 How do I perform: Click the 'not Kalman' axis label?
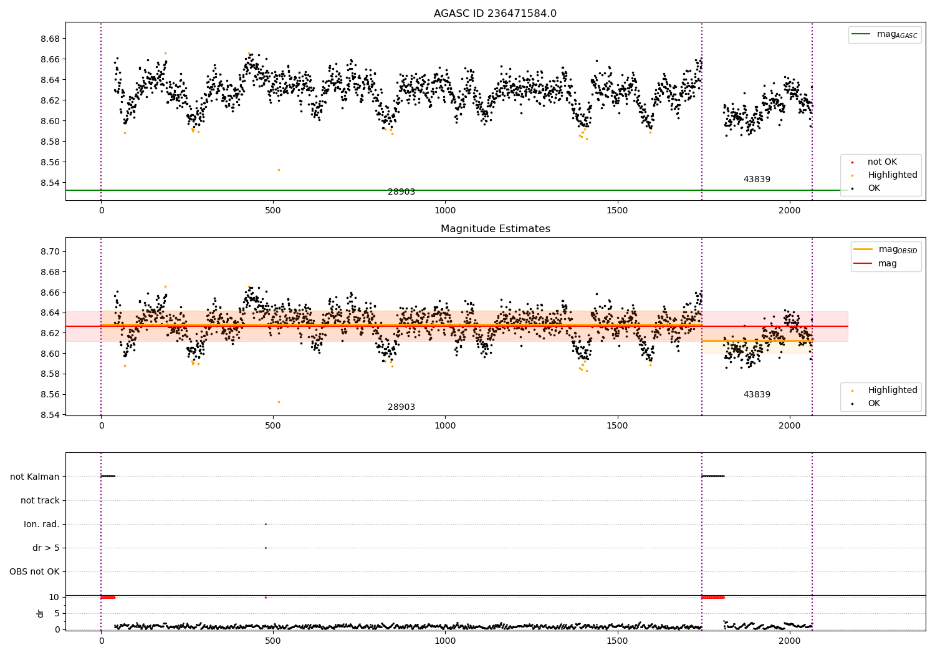click(x=35, y=477)
